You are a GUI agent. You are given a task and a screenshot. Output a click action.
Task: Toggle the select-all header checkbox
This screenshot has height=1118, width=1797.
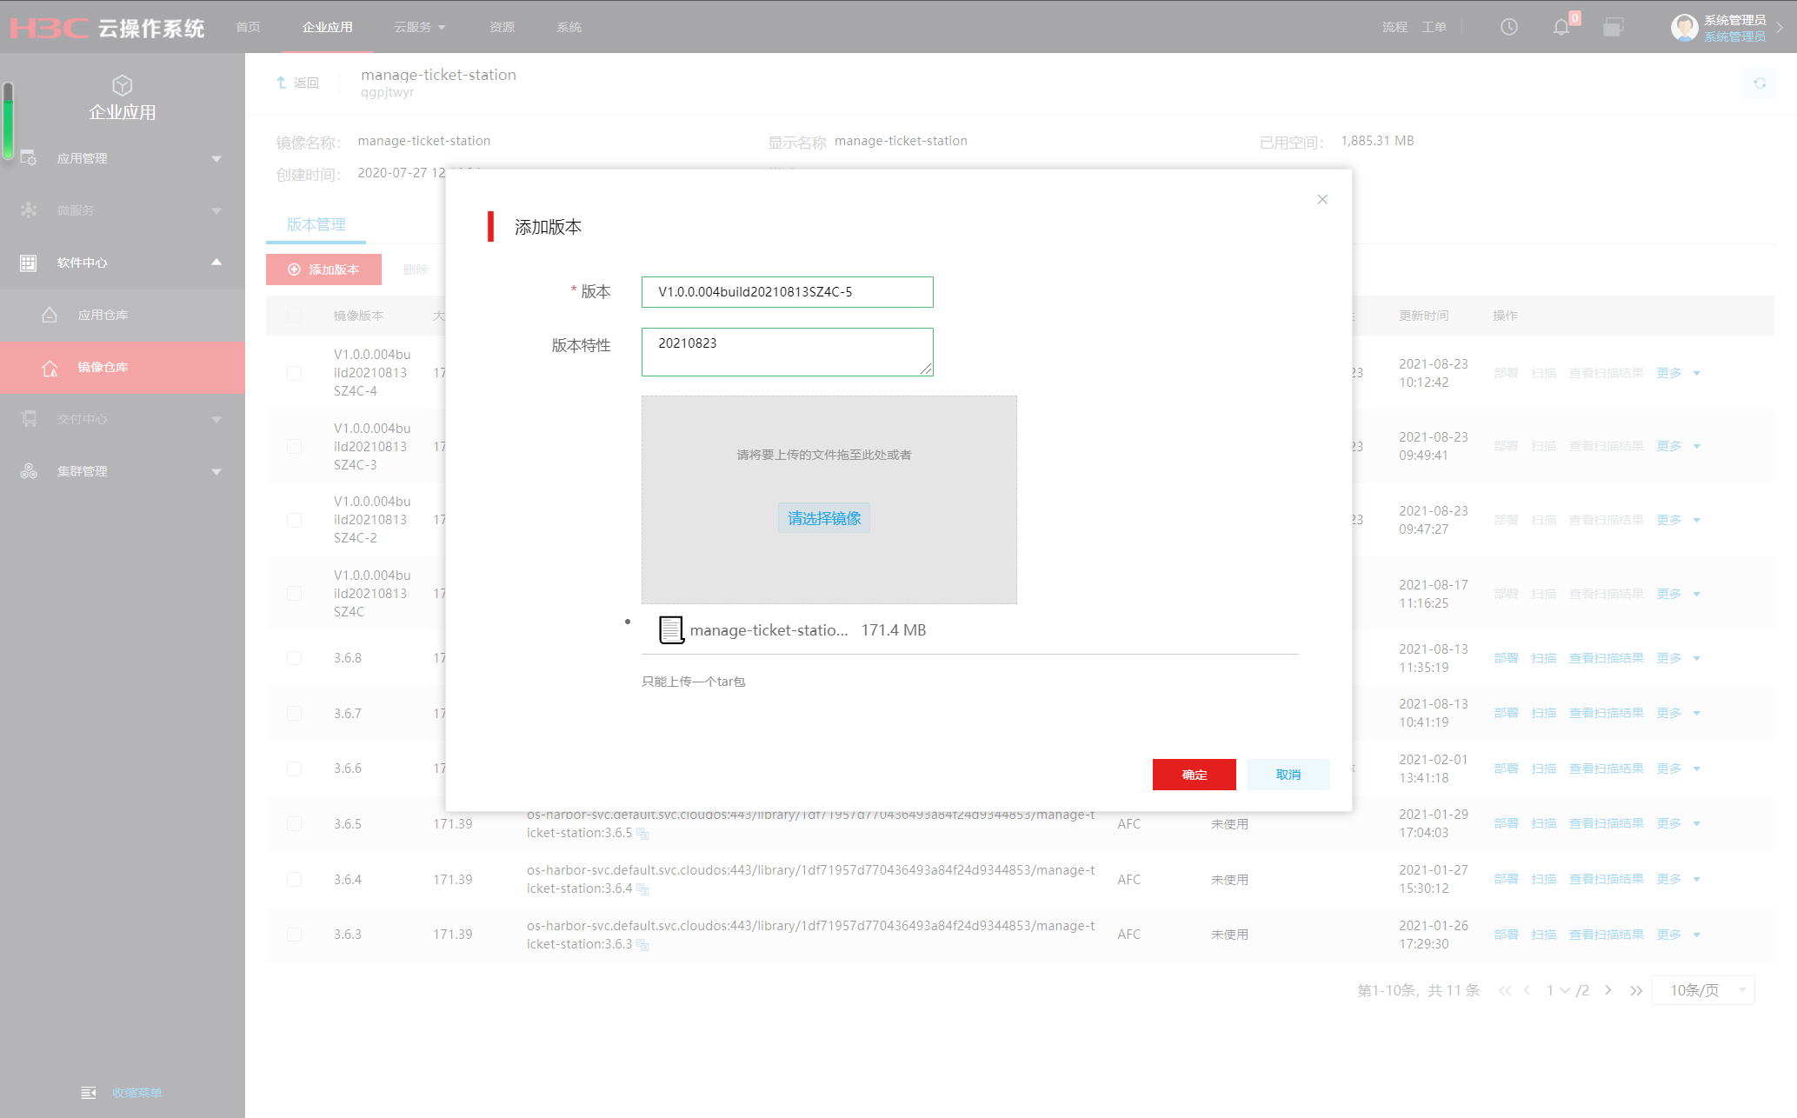(295, 316)
